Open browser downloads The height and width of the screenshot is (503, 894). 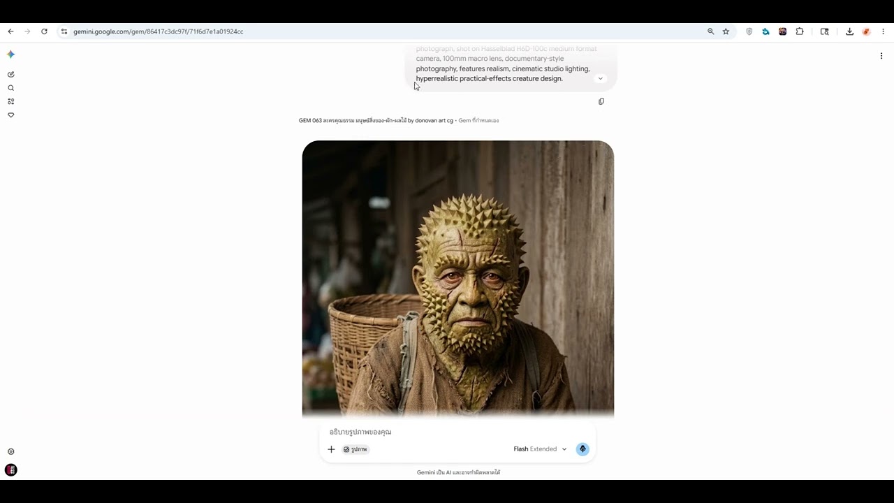click(x=849, y=31)
